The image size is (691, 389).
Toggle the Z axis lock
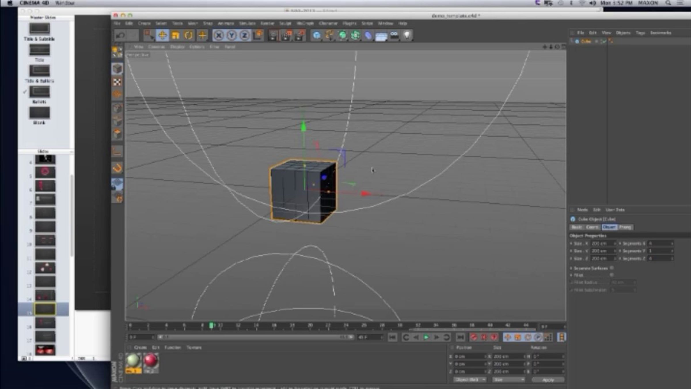pyautogui.click(x=244, y=35)
